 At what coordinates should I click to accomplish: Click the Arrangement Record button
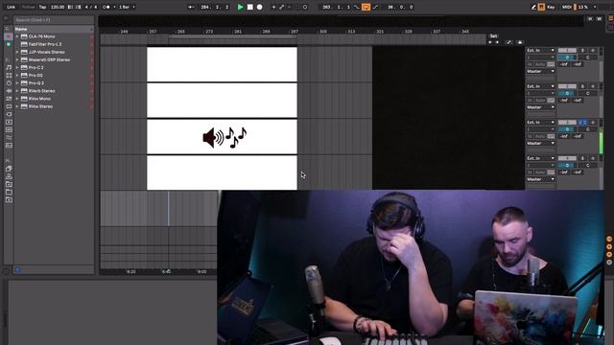tap(259, 7)
